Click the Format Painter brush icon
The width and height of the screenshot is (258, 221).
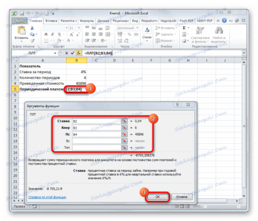click(32, 41)
